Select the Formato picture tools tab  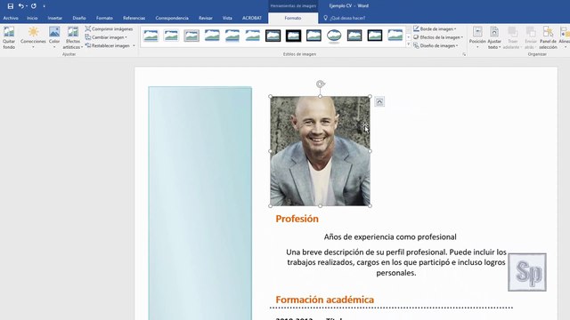pos(293,18)
